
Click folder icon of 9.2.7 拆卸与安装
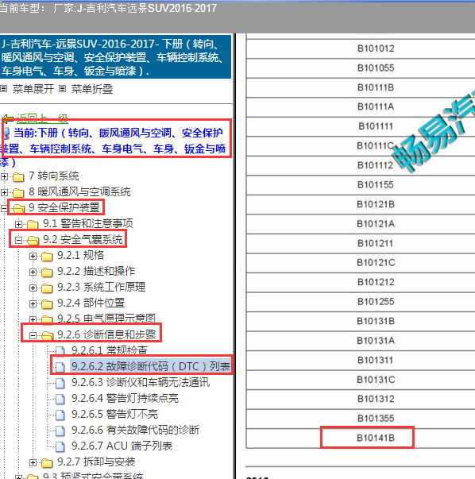[47, 462]
